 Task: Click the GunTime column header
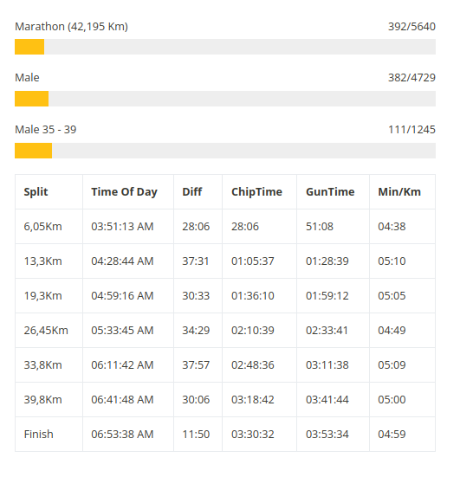pyautogui.click(x=330, y=192)
